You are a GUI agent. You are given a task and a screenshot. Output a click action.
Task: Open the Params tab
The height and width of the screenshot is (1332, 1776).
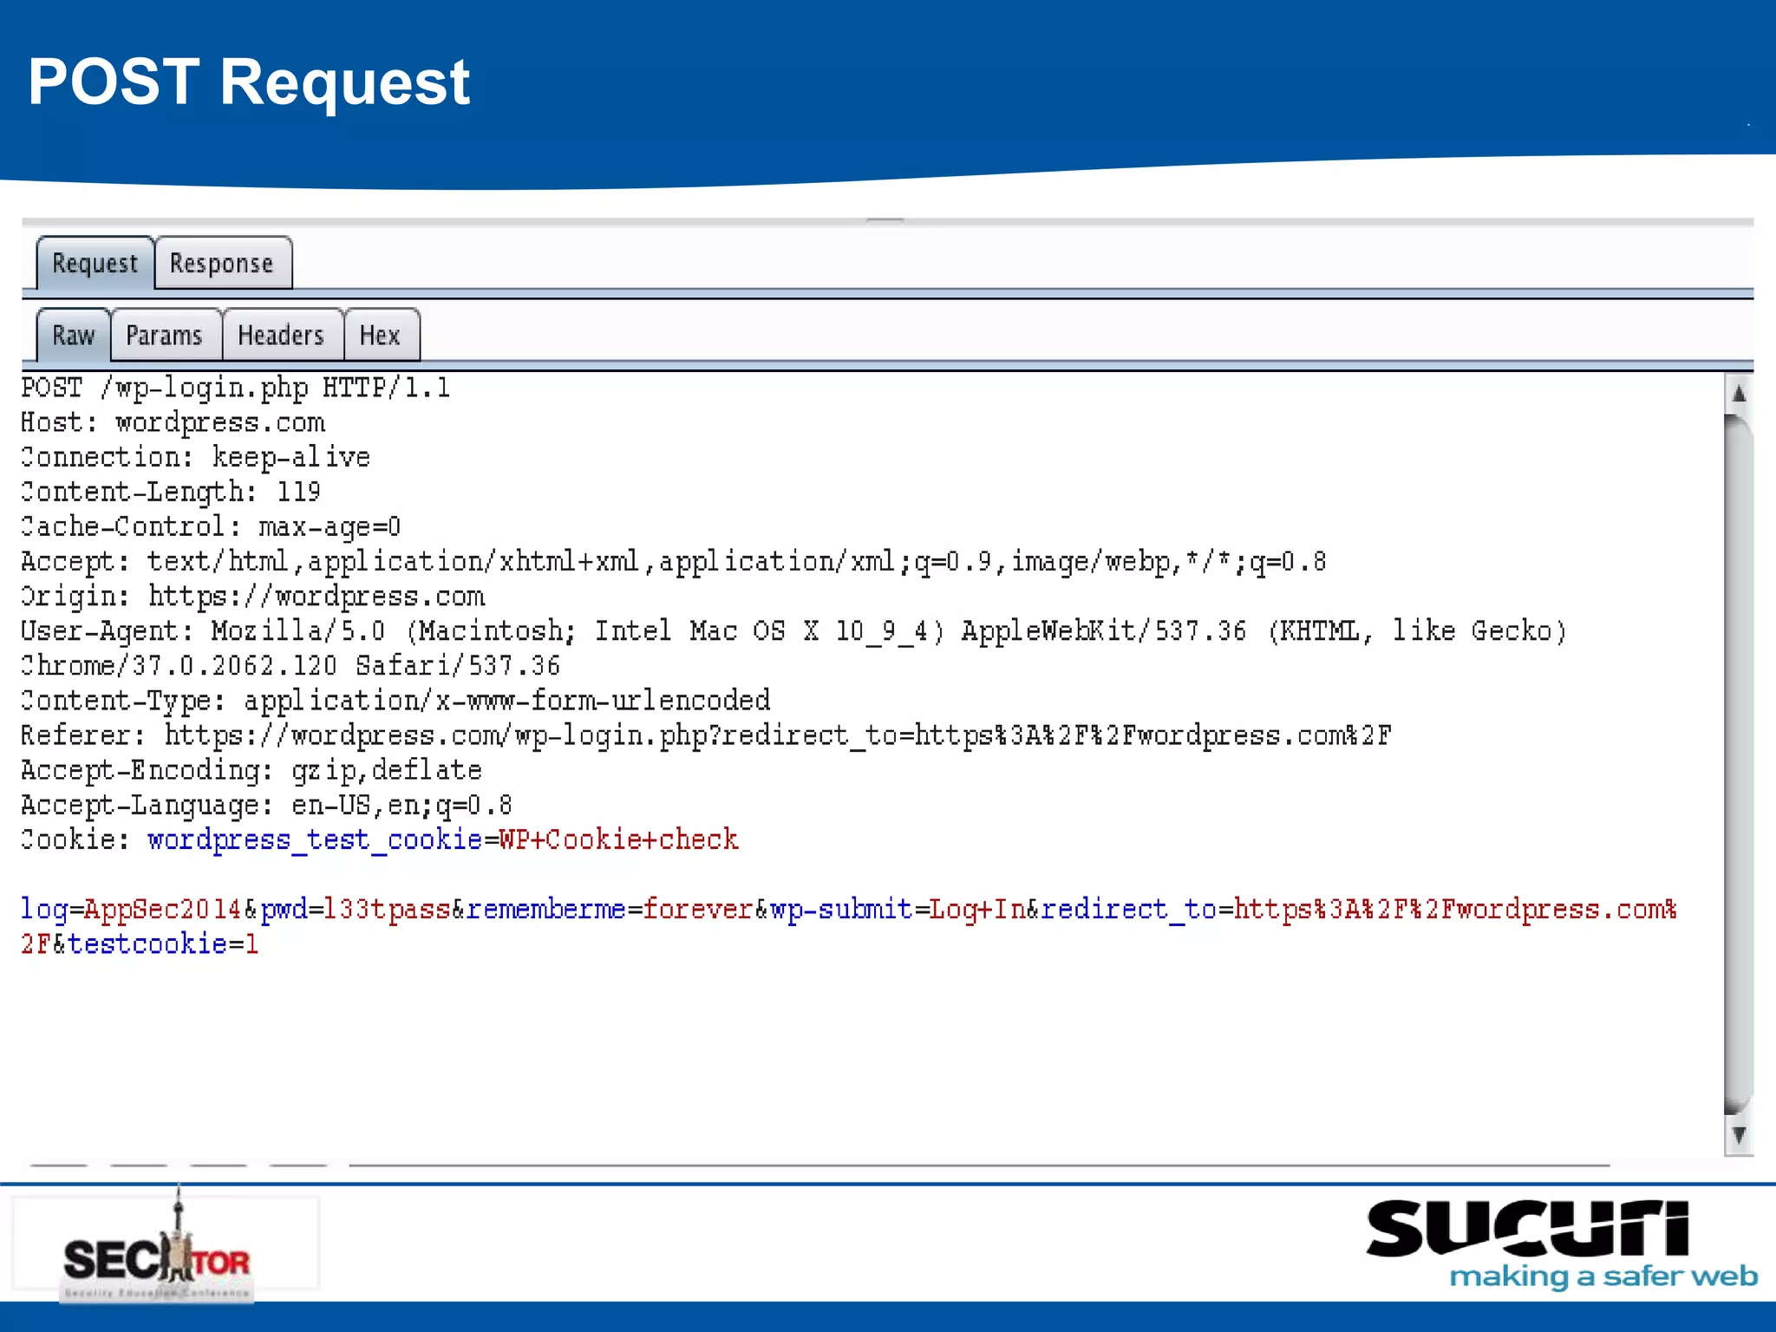click(x=164, y=336)
